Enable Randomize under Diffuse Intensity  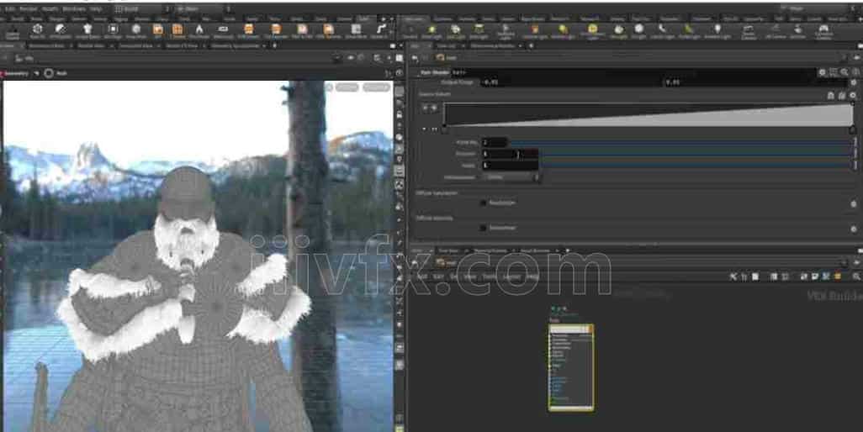[483, 228]
